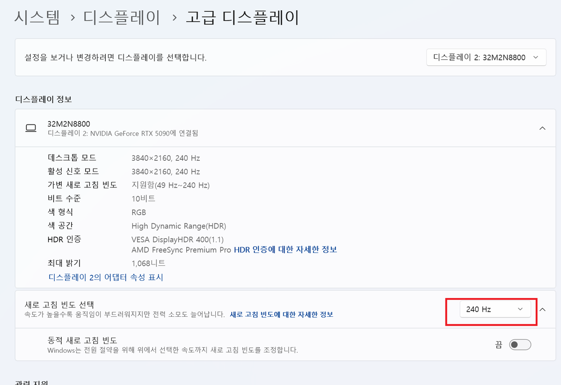Click the 새로 고침 빈도 선택 title

point(59,305)
